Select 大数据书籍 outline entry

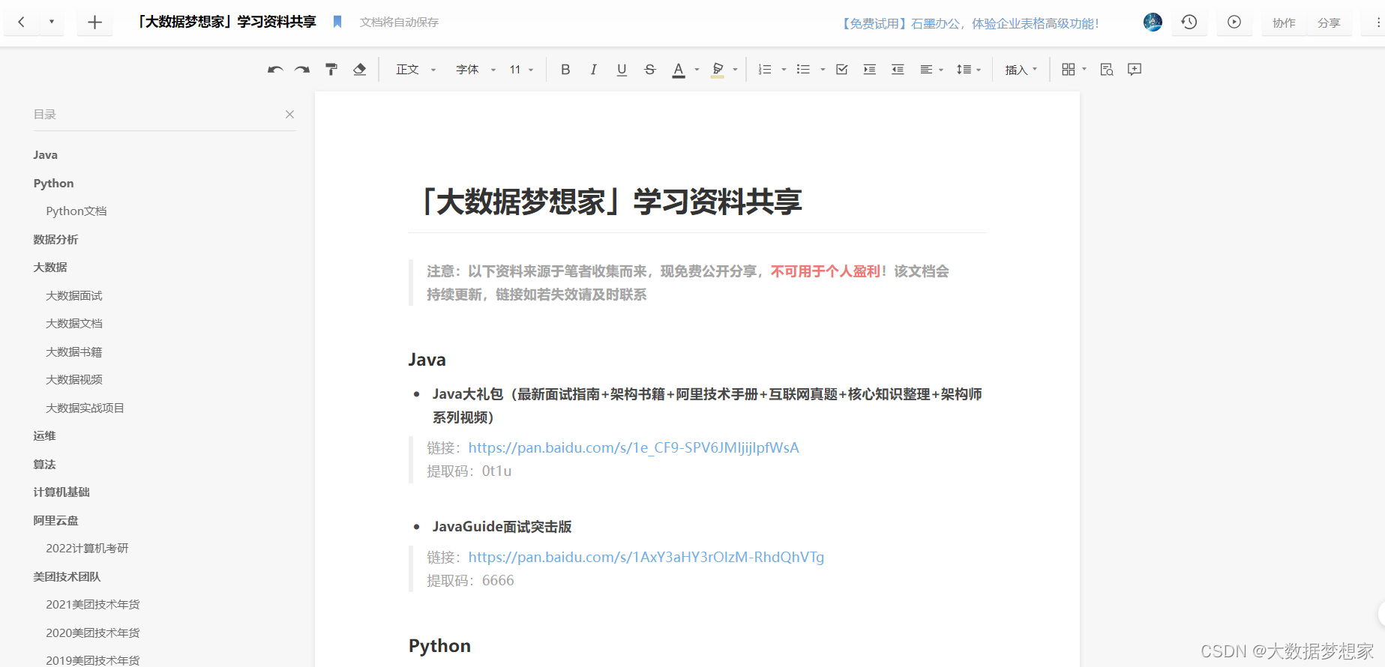[x=73, y=352]
